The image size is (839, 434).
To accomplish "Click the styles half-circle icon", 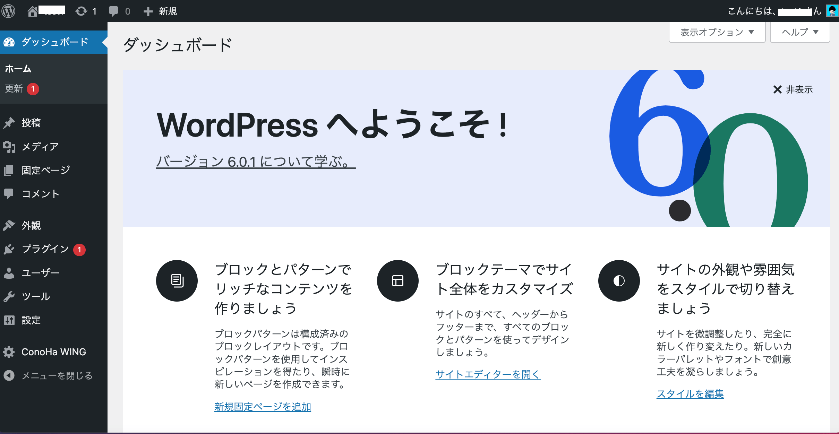I will [619, 281].
